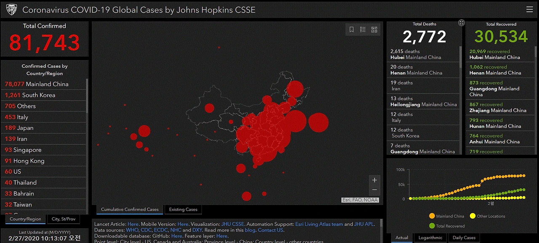The image size is (539, 243).
Task: Select '139 Iran' in confirmed cases list
Action: click(x=44, y=139)
